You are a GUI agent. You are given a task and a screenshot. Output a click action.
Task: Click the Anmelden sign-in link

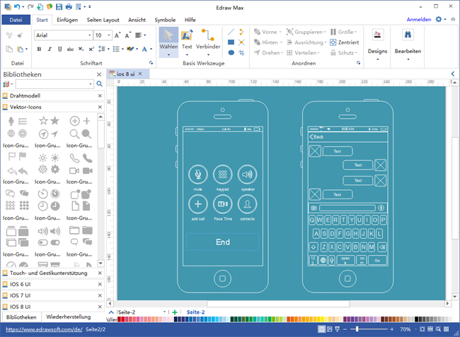pyautogui.click(x=420, y=20)
